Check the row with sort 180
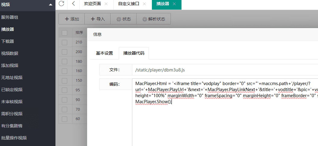 tap(65, 62)
